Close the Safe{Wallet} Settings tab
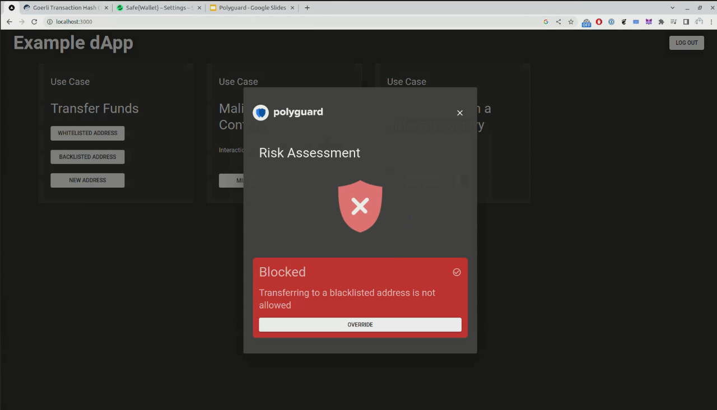The image size is (717, 410). coord(199,8)
